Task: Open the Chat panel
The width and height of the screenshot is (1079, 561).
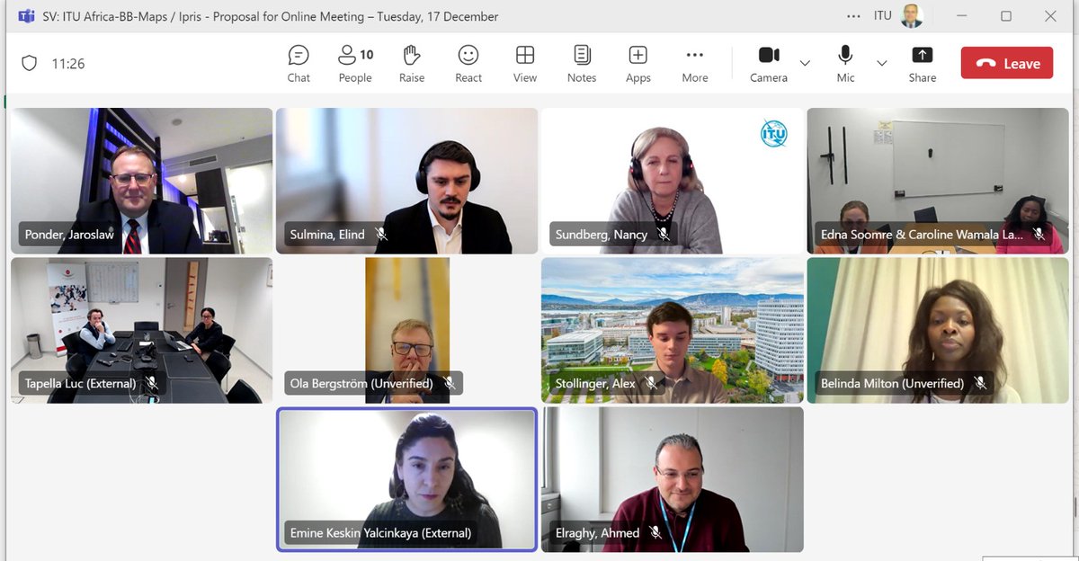Action: (299, 63)
